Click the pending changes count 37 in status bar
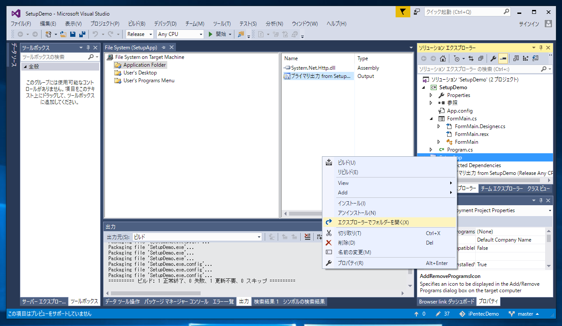Viewport: 562px width, 326px height. (x=443, y=314)
